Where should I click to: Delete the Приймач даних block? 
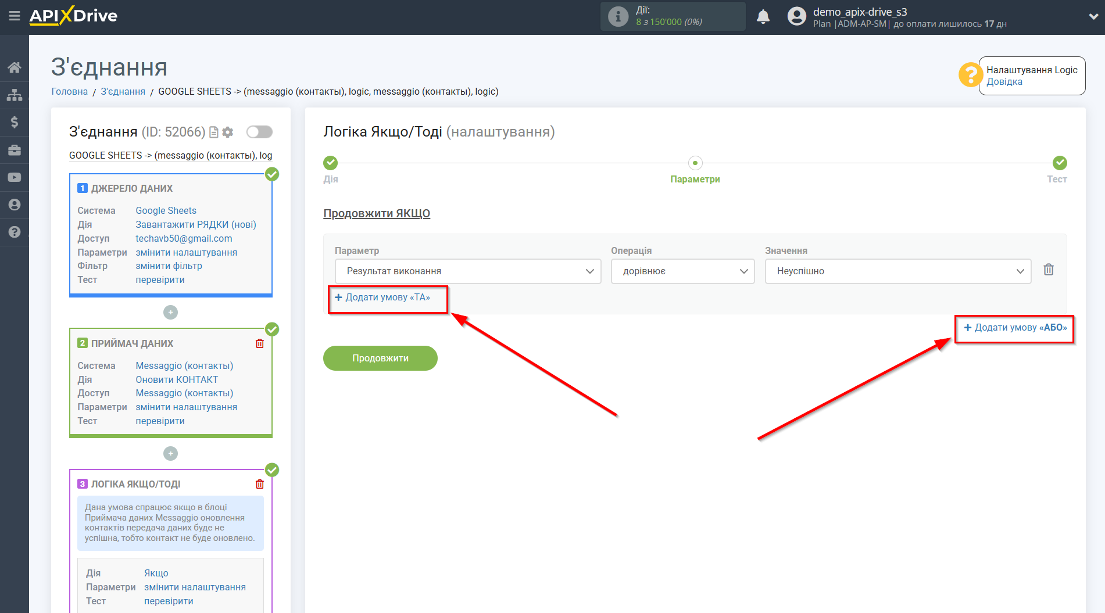[259, 343]
